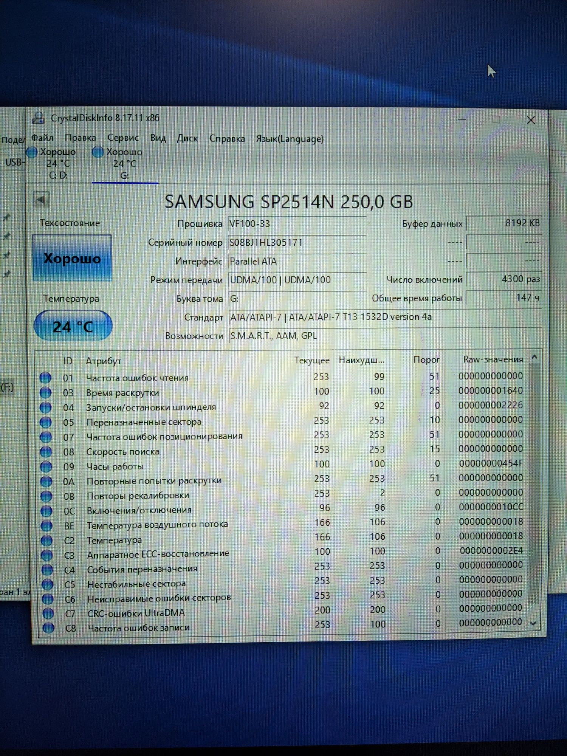Click status circle for attribute C8
Image resolution: width=567 pixels, height=756 pixels.
click(x=48, y=628)
